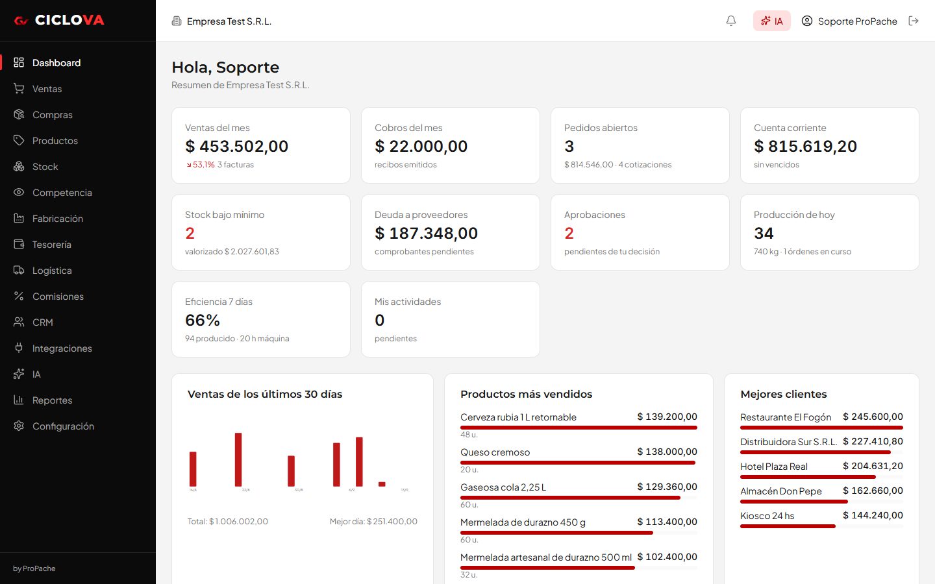935x584 pixels.
Task: Click the by ProPache footer text
Action: point(34,568)
